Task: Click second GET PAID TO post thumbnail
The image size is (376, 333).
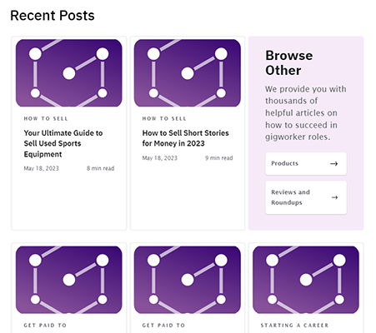Action: pos(188,280)
